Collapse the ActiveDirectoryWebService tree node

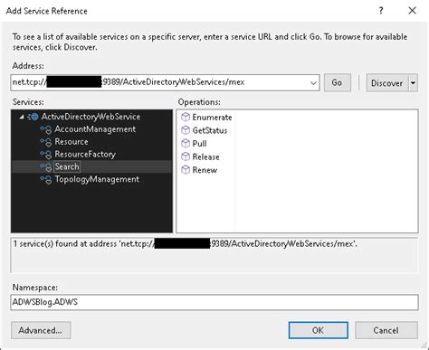click(x=22, y=117)
